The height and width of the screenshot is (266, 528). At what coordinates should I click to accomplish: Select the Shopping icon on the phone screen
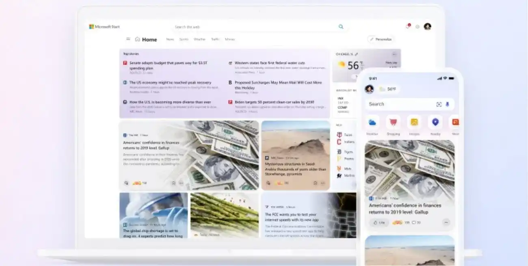tap(393, 123)
